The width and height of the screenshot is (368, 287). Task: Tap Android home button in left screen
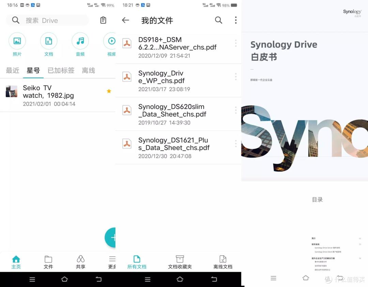point(64,279)
